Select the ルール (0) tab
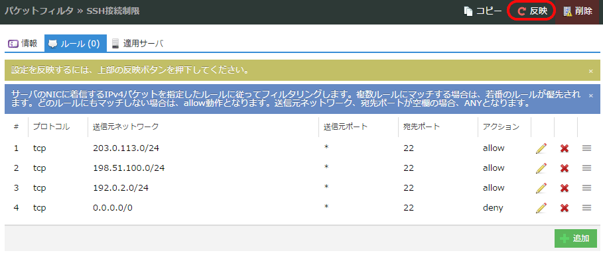This screenshot has width=603, height=255. [76, 44]
